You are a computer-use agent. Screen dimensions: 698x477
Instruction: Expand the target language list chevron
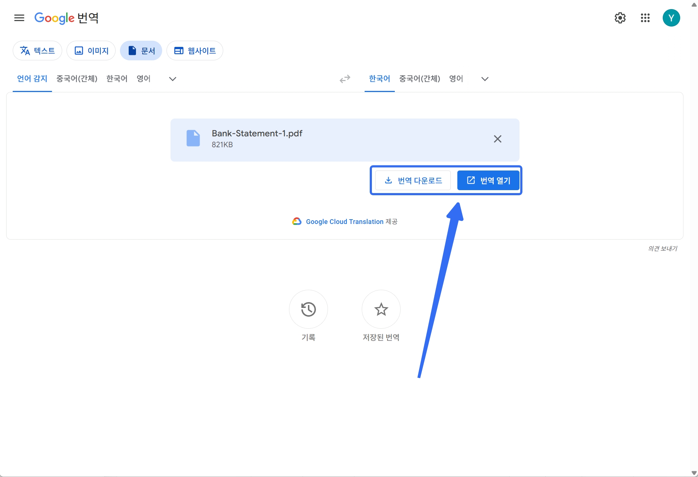(485, 79)
